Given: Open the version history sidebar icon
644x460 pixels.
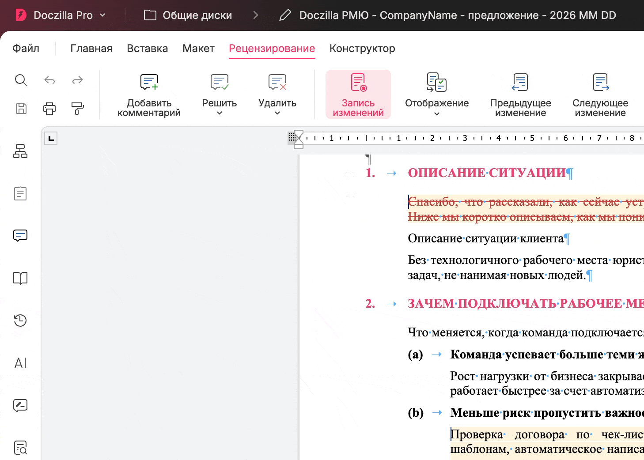Looking at the screenshot, I should point(20,320).
